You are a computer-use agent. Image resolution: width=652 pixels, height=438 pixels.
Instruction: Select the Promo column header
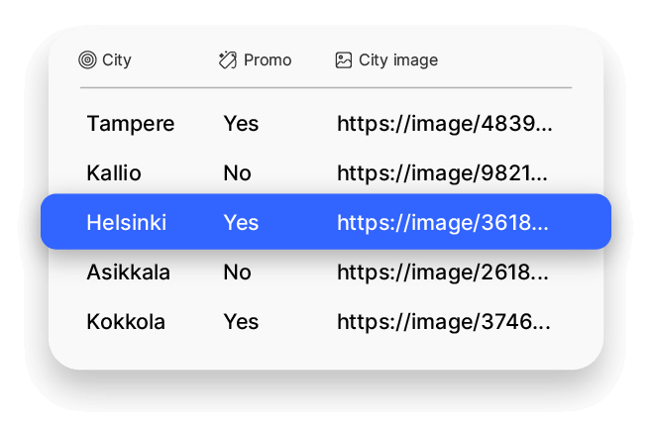[x=268, y=60]
